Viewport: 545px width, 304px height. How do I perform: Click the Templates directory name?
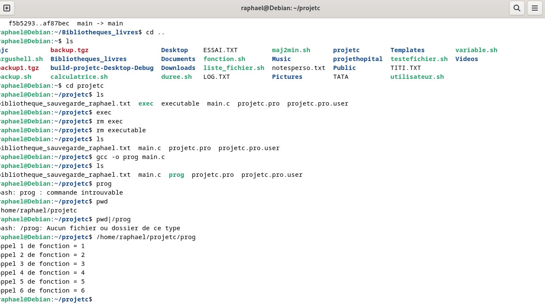pos(407,50)
